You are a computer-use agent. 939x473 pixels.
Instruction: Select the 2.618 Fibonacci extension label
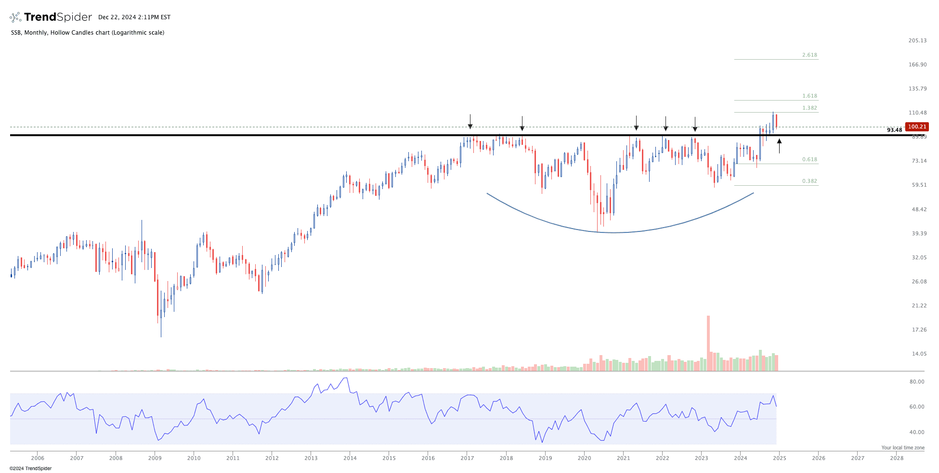(x=809, y=55)
